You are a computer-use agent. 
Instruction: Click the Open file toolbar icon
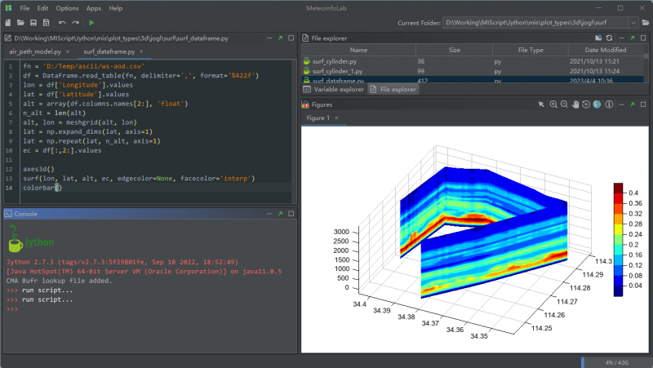pyautogui.click(x=20, y=23)
